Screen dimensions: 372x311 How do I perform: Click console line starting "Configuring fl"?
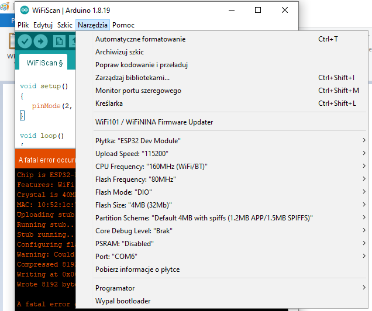[46, 244]
